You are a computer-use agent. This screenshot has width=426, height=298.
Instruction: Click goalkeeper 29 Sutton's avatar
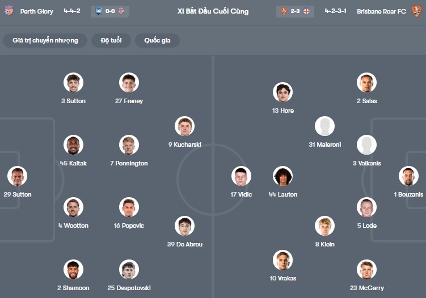point(18,176)
